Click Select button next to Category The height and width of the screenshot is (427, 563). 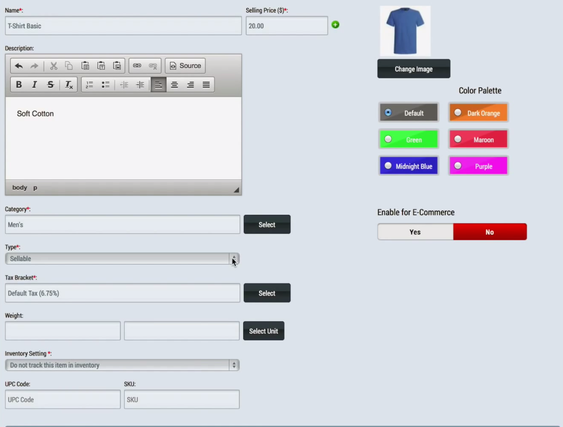tap(267, 225)
